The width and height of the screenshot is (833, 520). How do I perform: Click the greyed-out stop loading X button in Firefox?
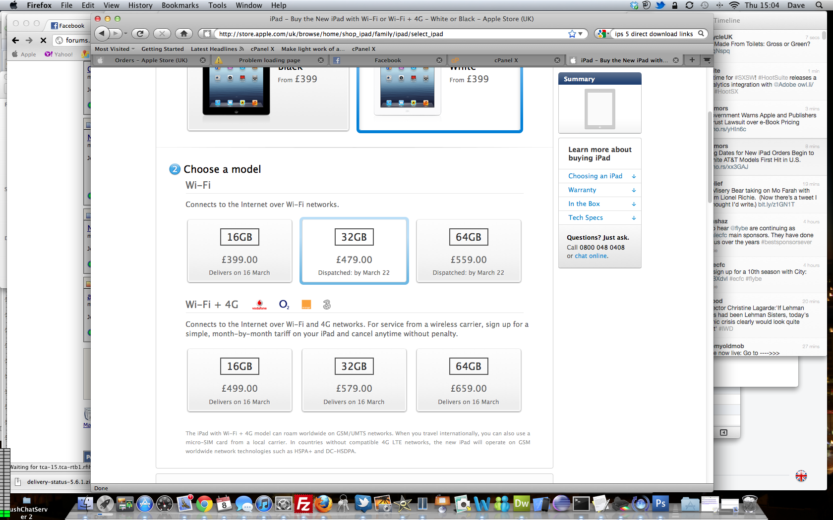(x=162, y=34)
